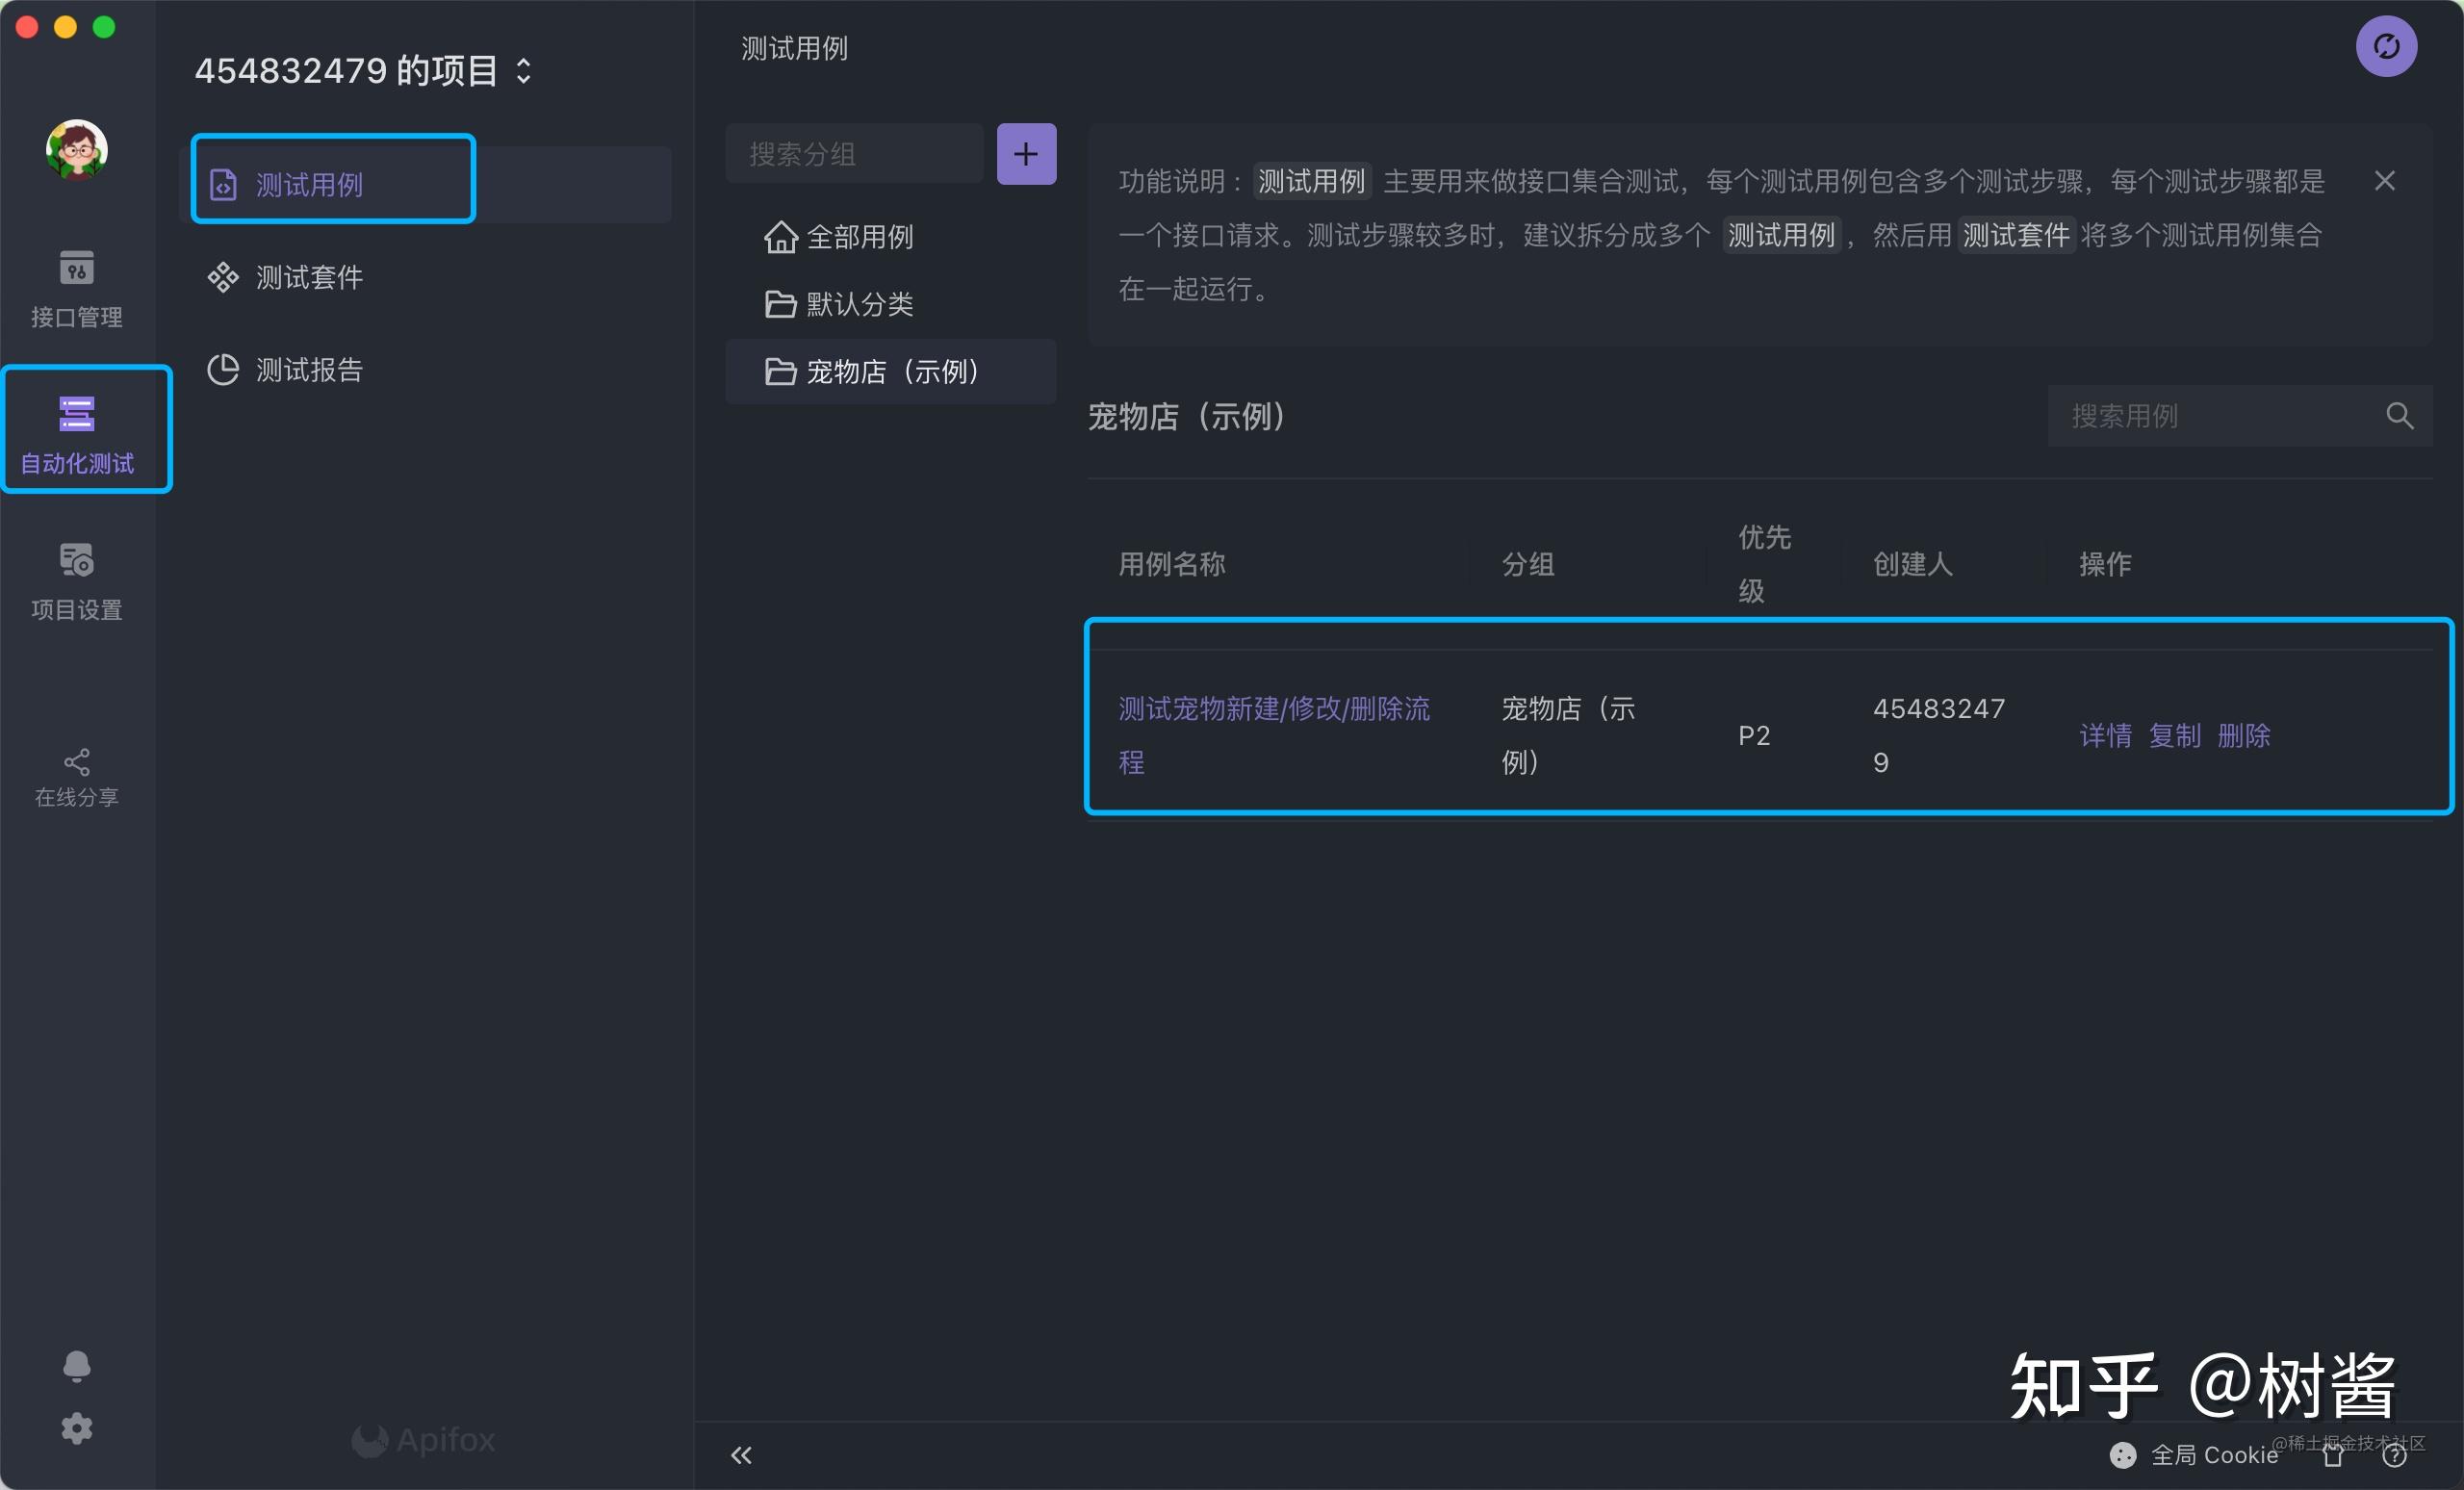Open the notifications bell

[77, 1366]
